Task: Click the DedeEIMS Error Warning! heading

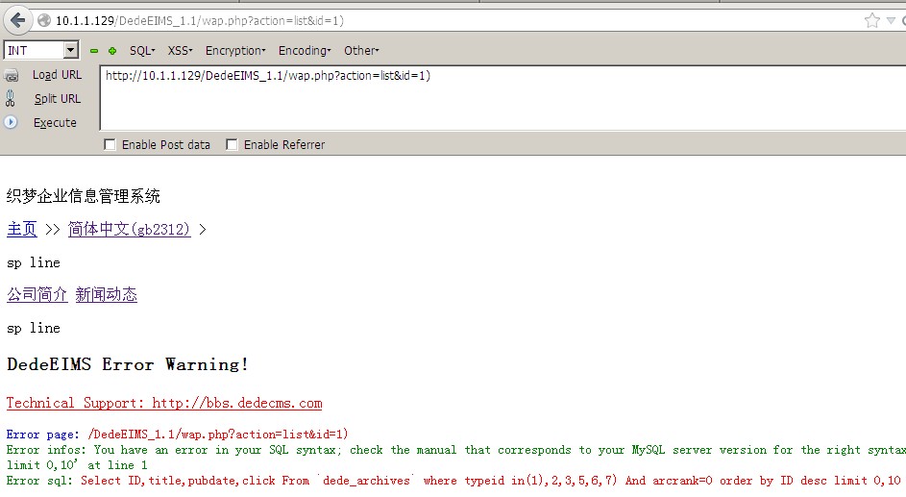Action: pos(128,364)
